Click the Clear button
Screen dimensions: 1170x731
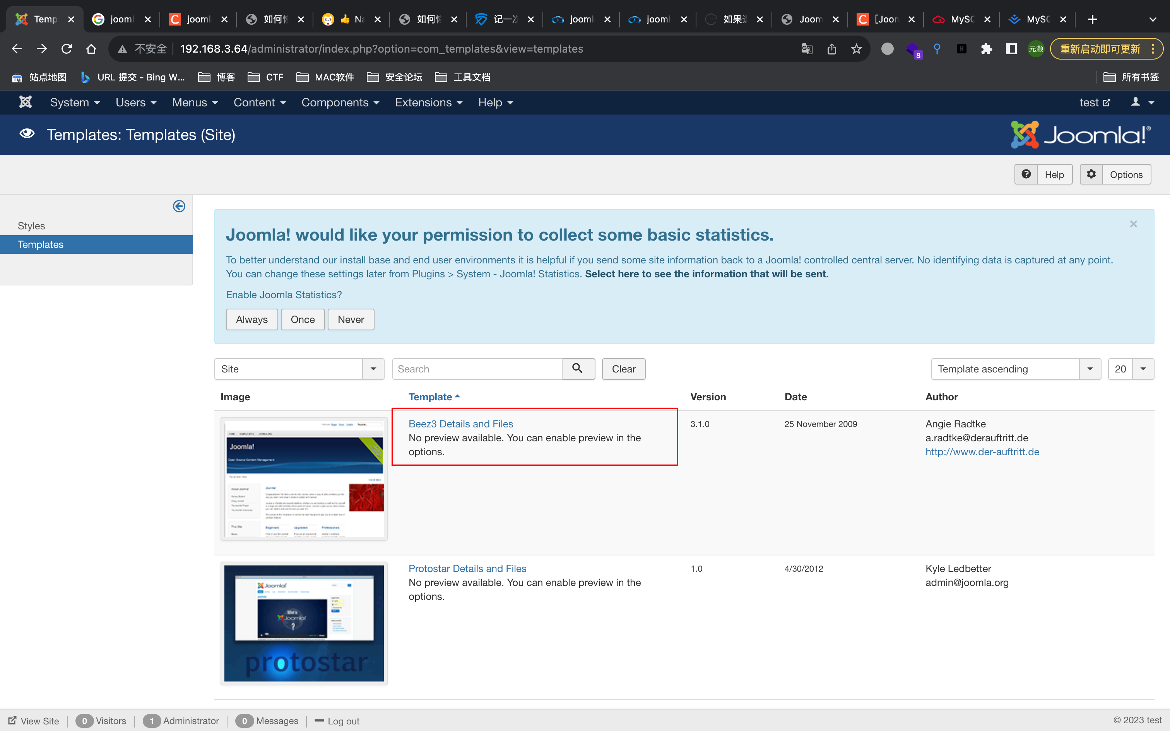point(624,369)
